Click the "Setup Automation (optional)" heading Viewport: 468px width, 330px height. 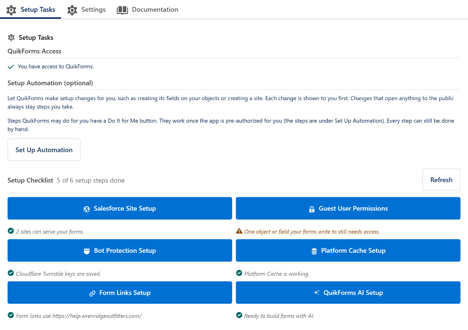(50, 83)
